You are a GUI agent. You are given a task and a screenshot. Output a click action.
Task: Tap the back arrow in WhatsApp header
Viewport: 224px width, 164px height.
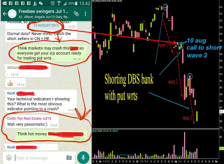coord(5,14)
